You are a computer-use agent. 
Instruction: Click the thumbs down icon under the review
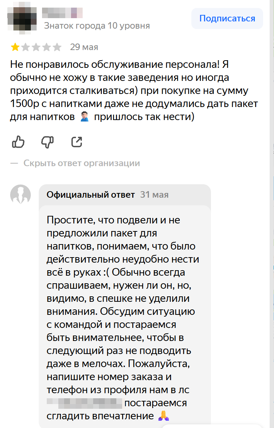pyautogui.click(x=47, y=142)
